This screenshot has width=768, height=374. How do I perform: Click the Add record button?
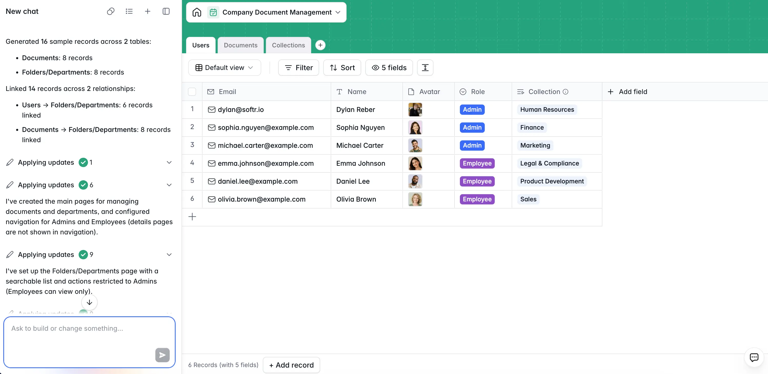tap(291, 365)
